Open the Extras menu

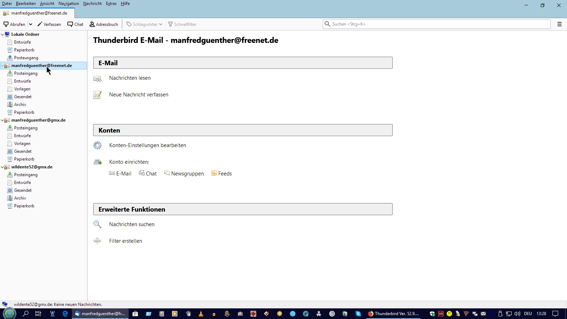pyautogui.click(x=111, y=4)
